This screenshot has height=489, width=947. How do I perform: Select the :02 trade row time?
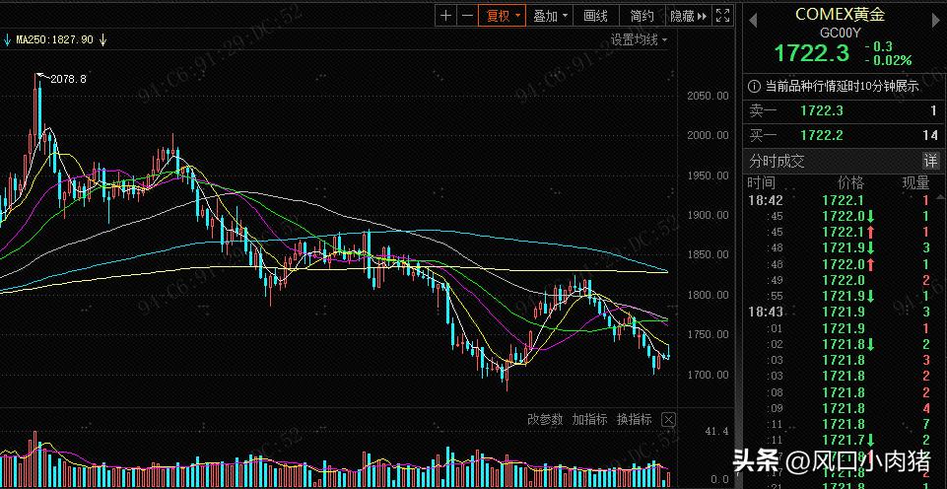point(774,344)
